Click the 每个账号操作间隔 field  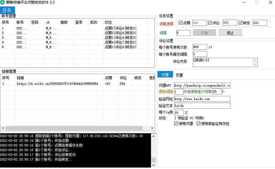[x=200, y=54]
